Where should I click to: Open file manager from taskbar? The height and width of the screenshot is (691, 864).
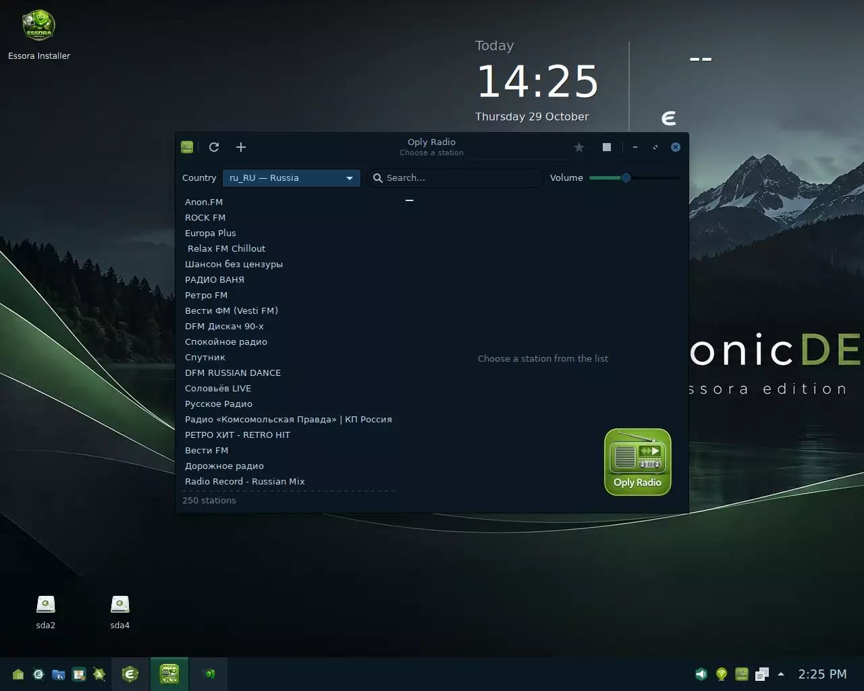point(59,674)
